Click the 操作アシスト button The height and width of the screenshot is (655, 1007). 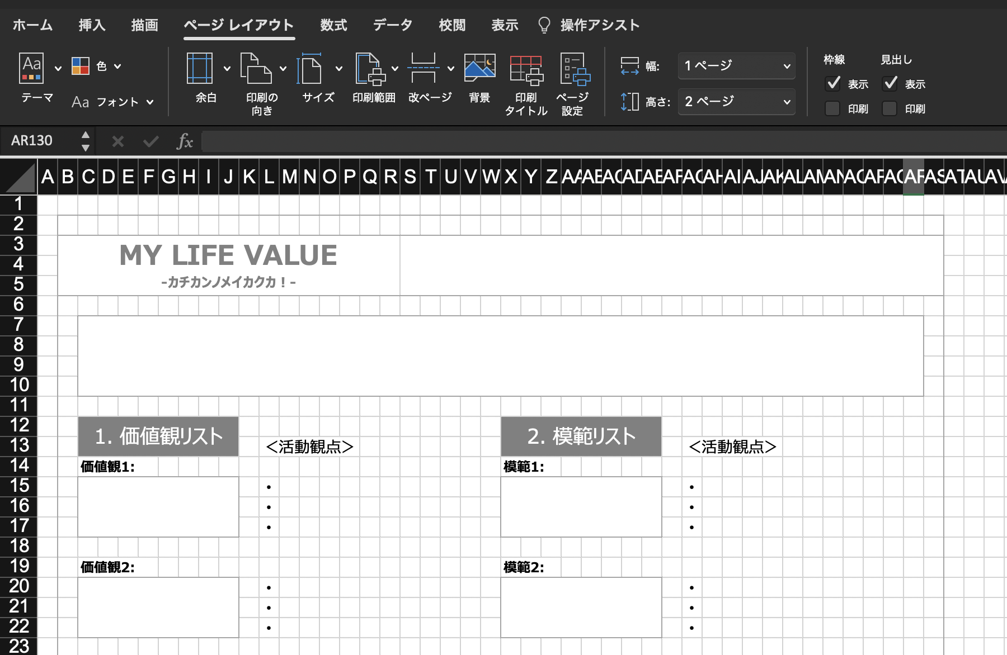click(x=589, y=25)
